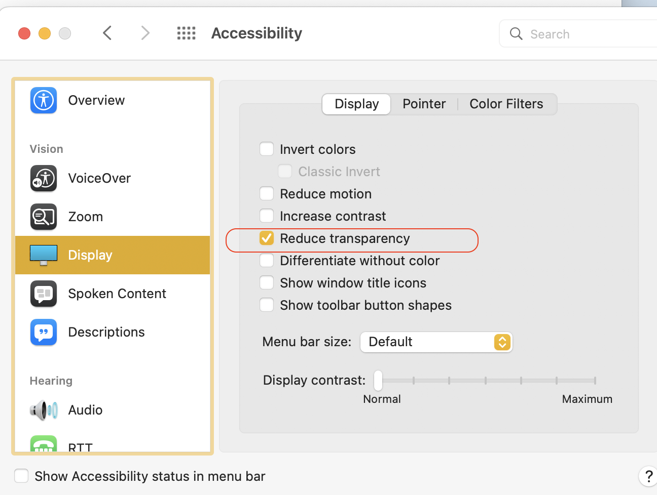Viewport: 657px width, 495px height.
Task: Click the Show All grid icon
Action: 186,33
